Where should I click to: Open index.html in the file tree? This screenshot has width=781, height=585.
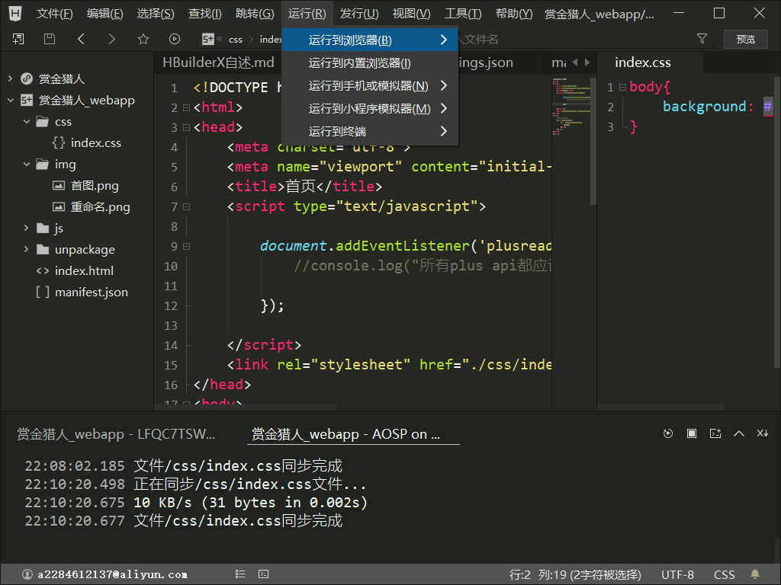(84, 270)
